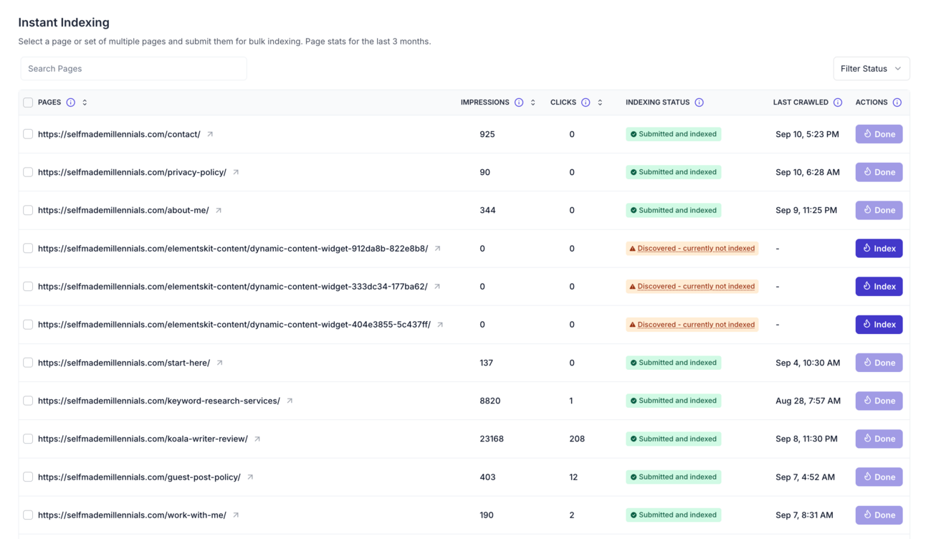
Task: Open koala-writer-review external link arrow icon
Action: (257, 439)
